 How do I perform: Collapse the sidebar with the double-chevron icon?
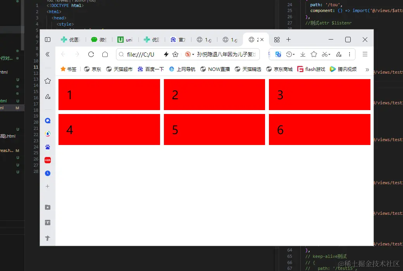point(48,54)
